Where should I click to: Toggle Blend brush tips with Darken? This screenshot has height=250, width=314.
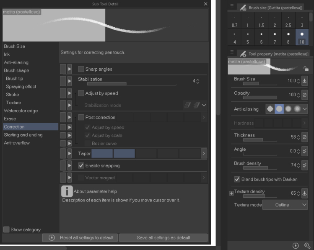click(237, 179)
